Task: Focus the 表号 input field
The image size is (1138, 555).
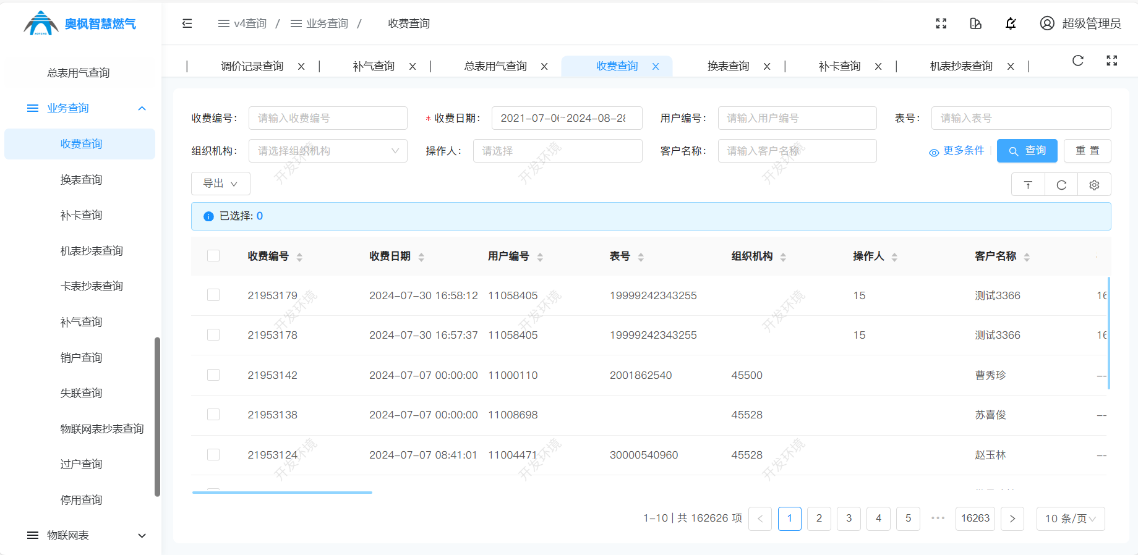Action: [x=1021, y=118]
